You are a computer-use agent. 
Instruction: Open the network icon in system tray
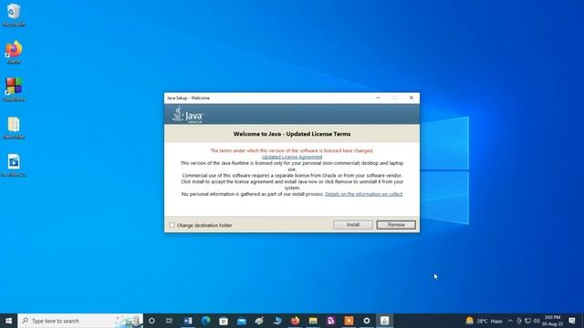(x=527, y=321)
